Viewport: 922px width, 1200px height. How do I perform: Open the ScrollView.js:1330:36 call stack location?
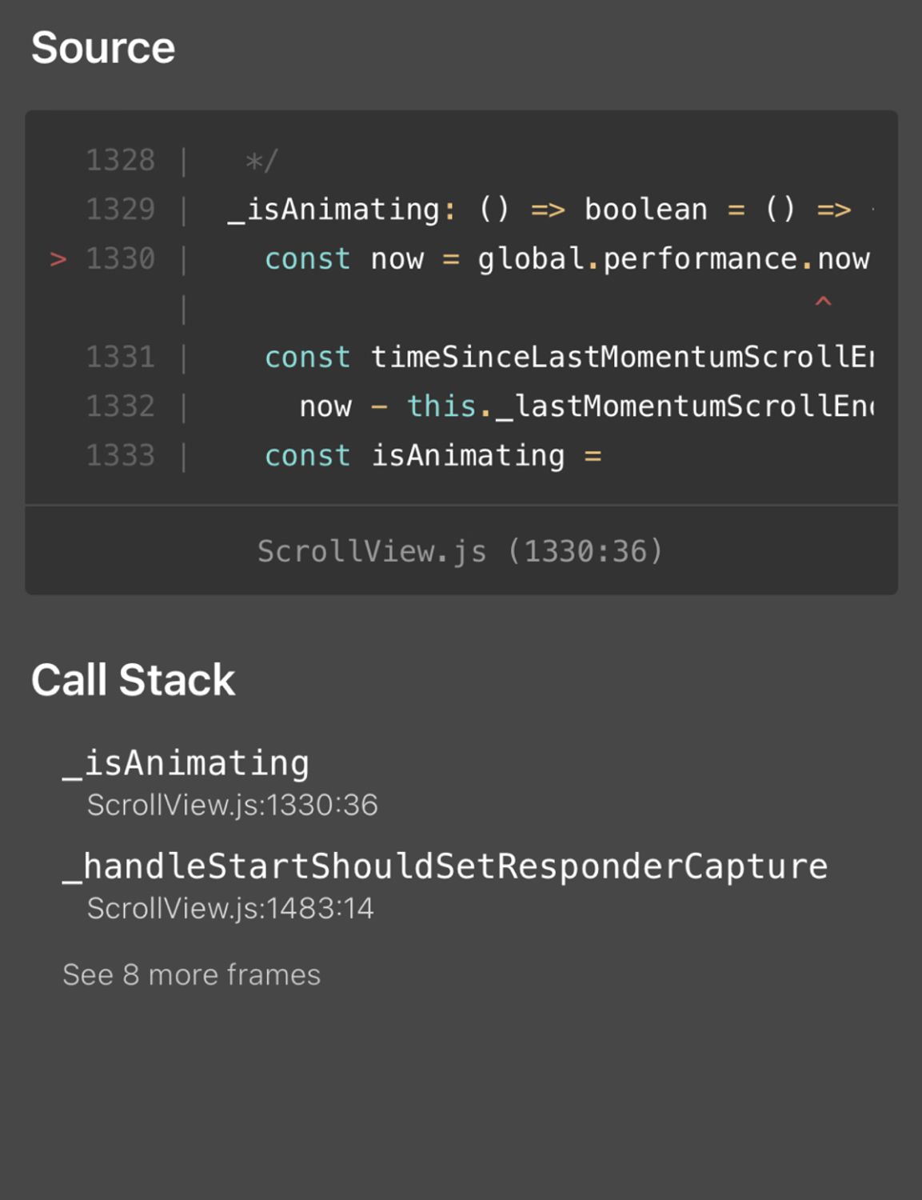click(x=232, y=805)
